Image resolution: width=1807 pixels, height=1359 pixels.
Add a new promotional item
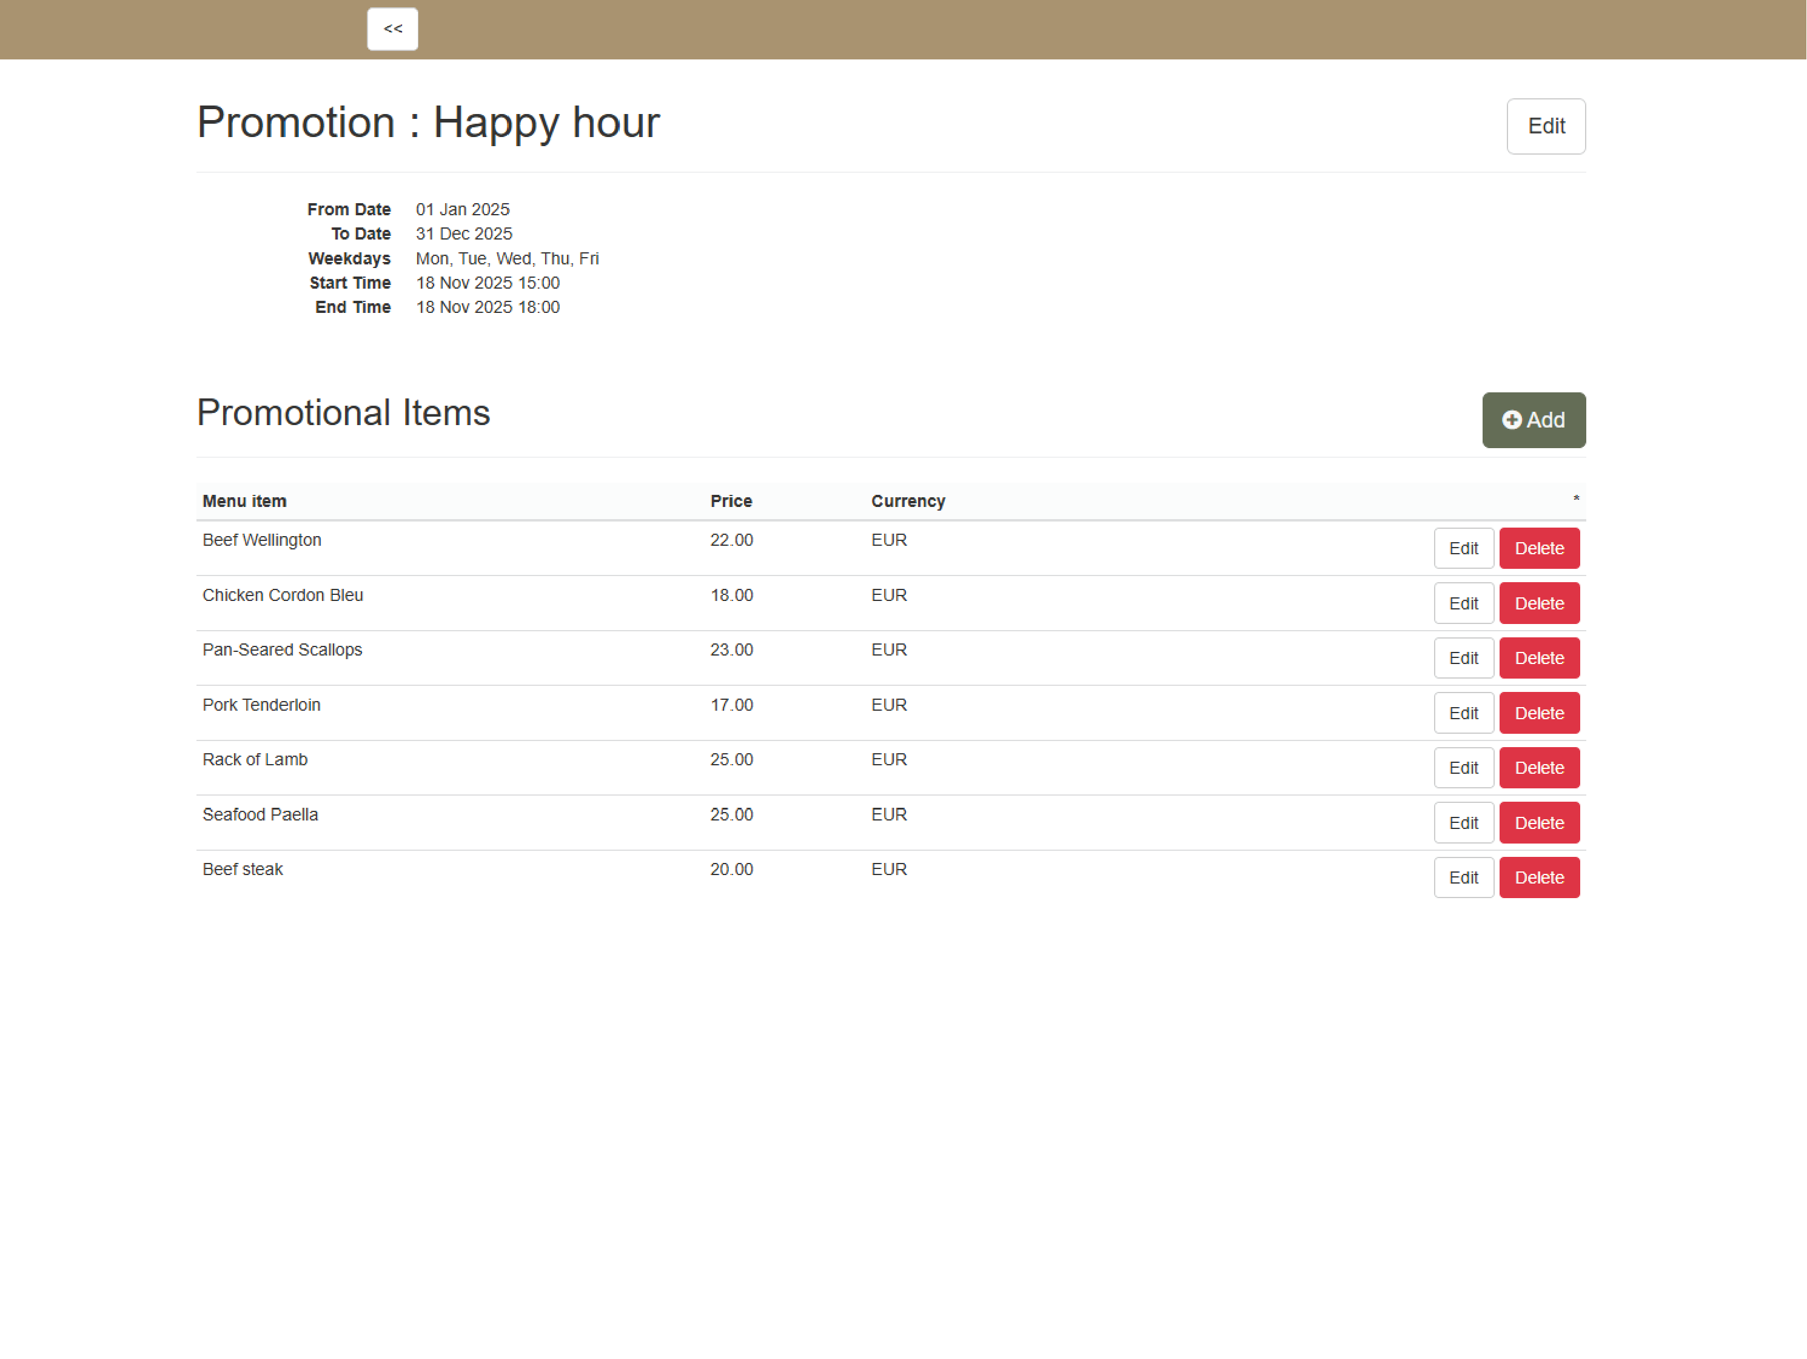1534,419
